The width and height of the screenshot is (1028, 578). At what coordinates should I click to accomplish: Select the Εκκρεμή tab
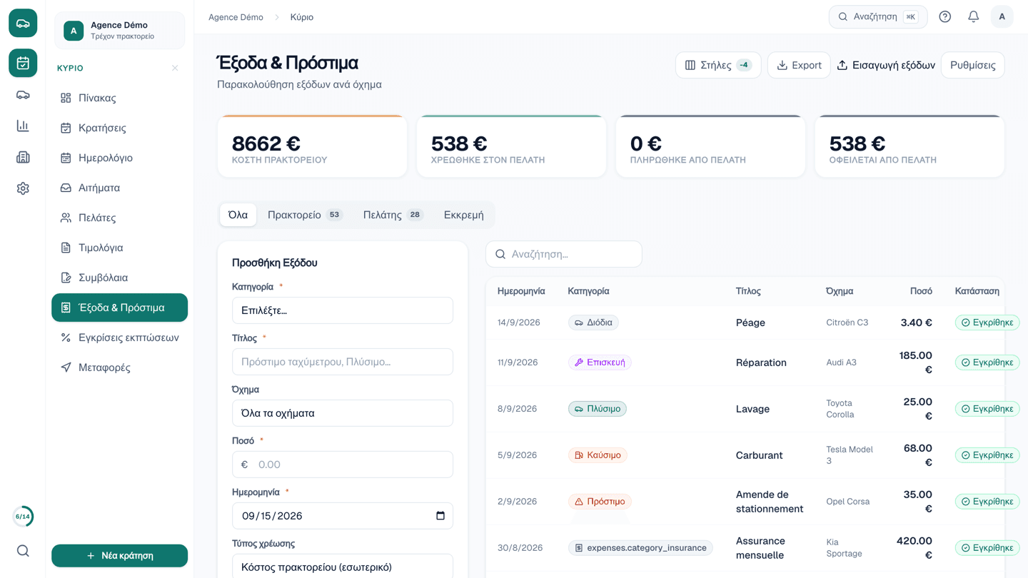point(463,215)
